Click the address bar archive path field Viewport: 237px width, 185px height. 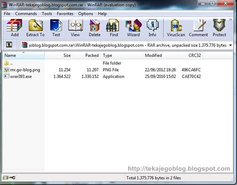(127, 45)
